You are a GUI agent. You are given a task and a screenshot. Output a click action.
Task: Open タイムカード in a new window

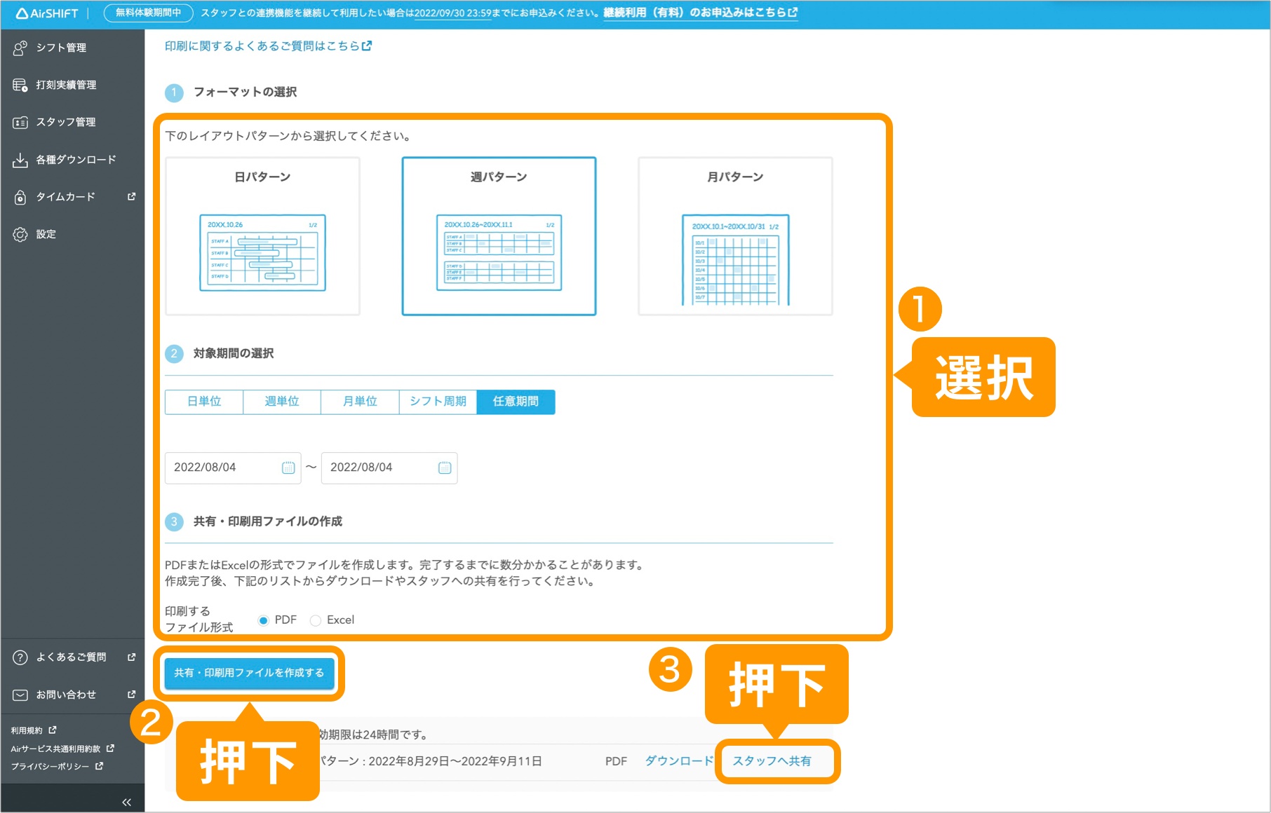(x=19, y=197)
